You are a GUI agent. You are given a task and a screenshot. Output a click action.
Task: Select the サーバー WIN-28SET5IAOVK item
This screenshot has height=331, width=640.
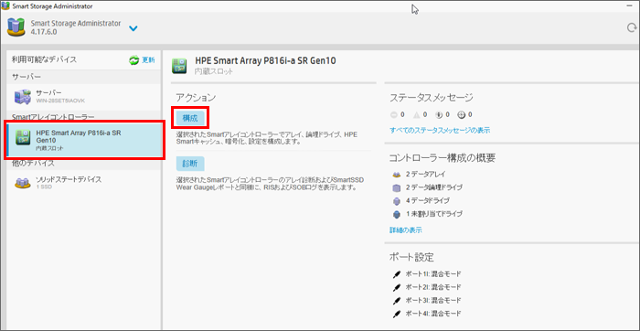[84, 97]
